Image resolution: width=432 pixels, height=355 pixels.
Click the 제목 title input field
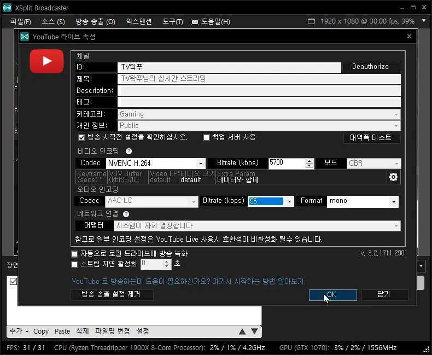pyautogui.click(x=259, y=79)
